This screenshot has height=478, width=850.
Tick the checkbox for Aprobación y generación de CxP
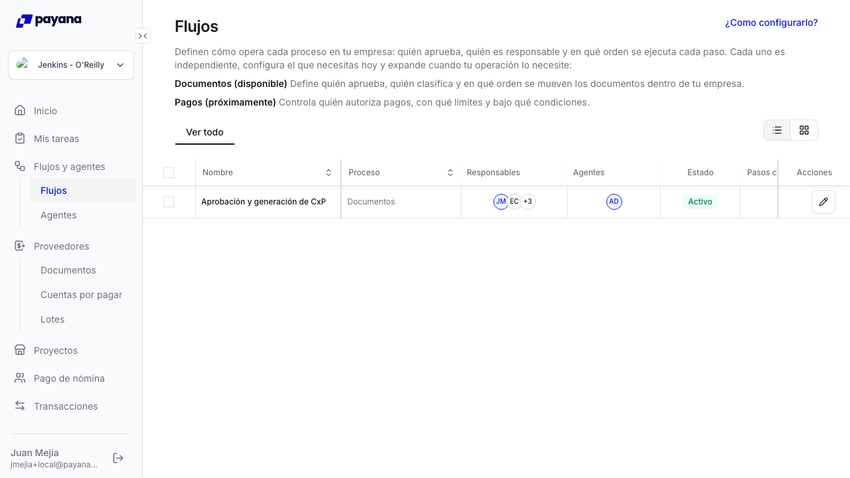point(169,202)
